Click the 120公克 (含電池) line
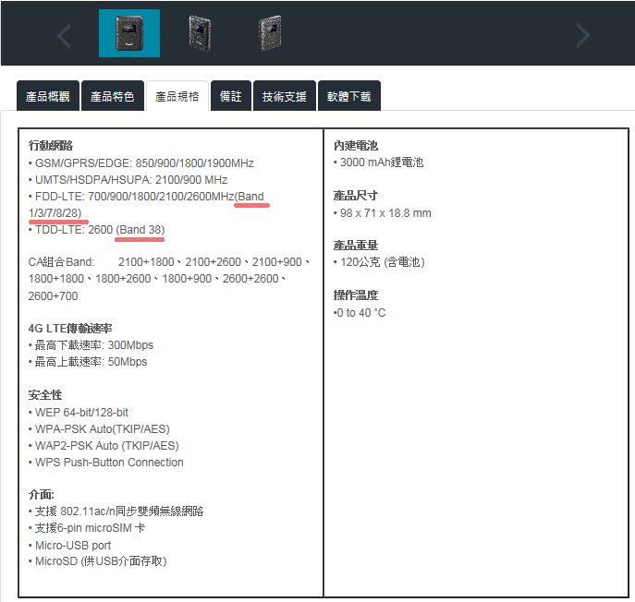Image resolution: width=635 pixels, height=602 pixels. pyautogui.click(x=379, y=261)
